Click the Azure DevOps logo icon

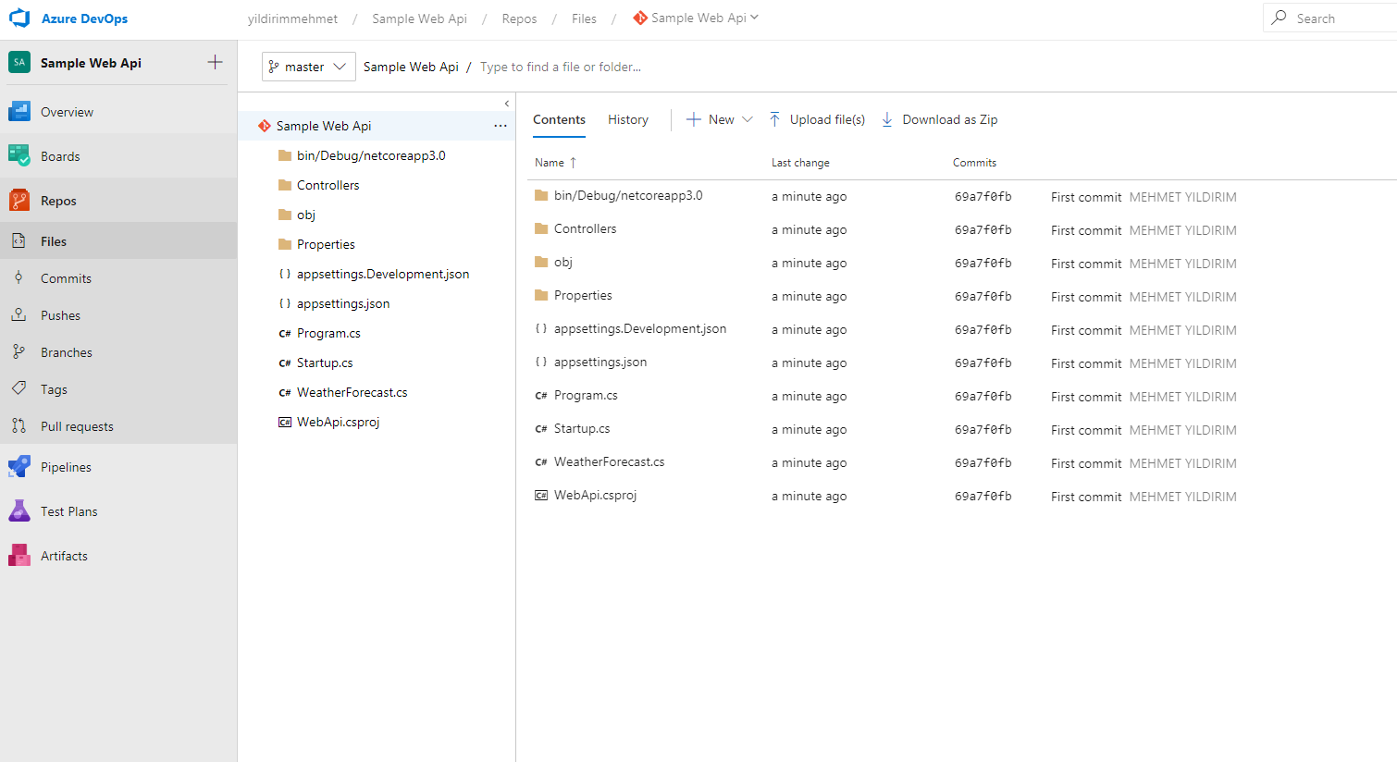[19, 18]
